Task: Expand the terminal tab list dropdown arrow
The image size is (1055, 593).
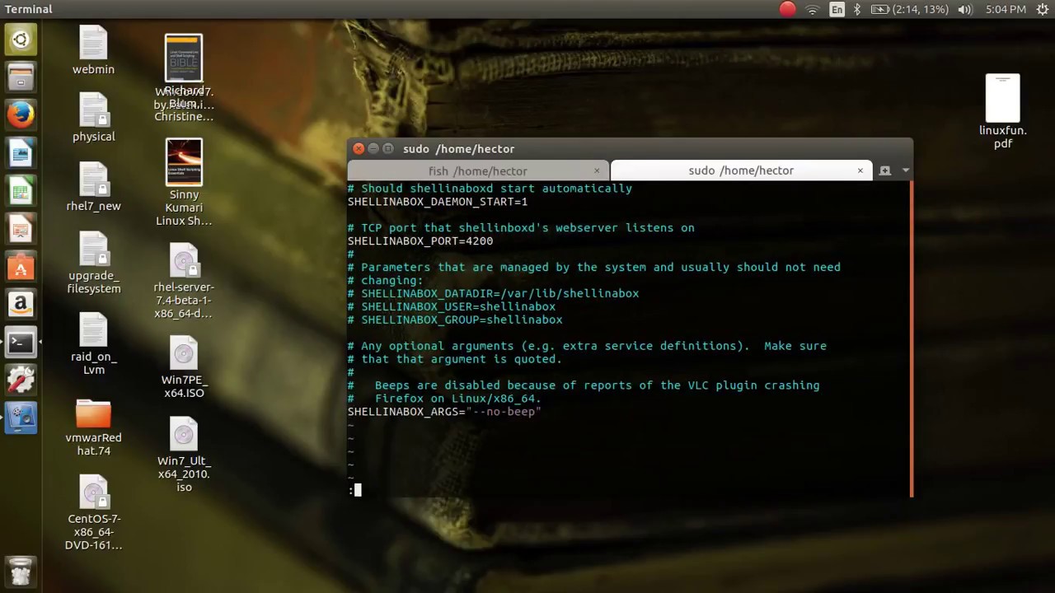Action: click(905, 170)
